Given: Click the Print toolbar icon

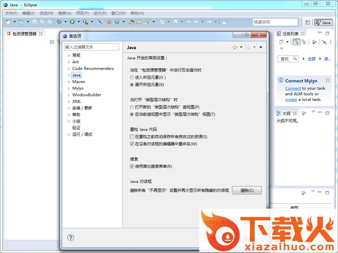Looking at the screenshot, I should tap(50, 22).
